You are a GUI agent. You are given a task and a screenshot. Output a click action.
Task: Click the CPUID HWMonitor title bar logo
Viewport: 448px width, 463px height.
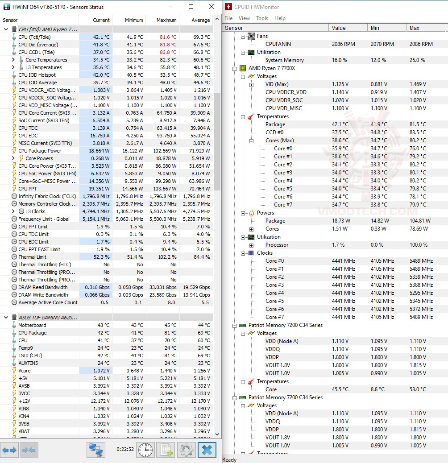point(228,7)
